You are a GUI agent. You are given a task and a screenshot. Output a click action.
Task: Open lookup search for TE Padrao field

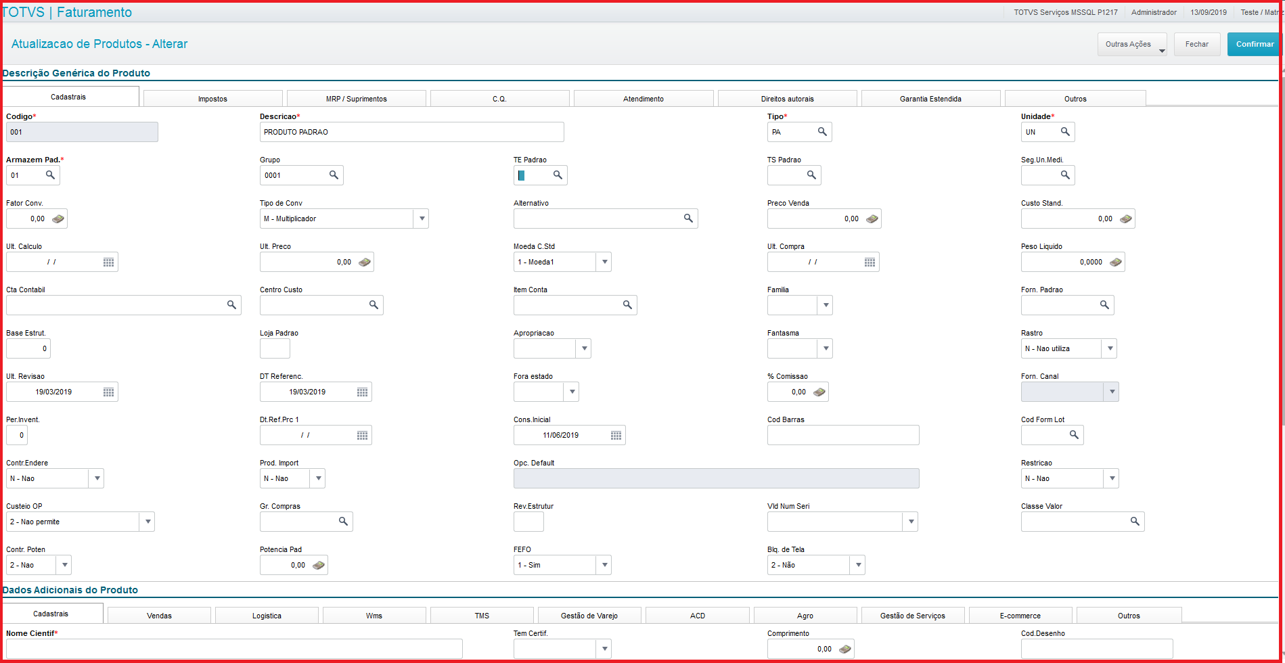pos(558,175)
